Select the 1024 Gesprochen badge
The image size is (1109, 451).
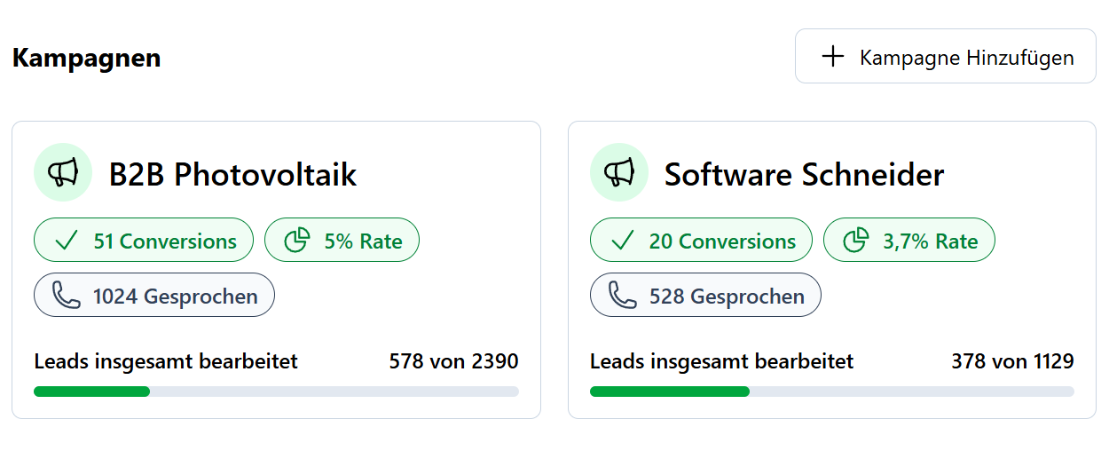(154, 295)
